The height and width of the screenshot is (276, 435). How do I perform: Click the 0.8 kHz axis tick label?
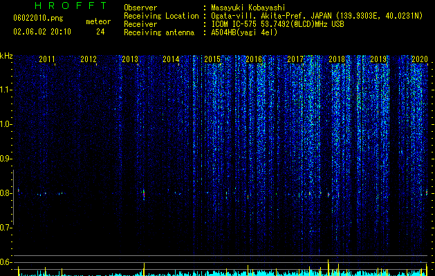[x=6, y=193]
